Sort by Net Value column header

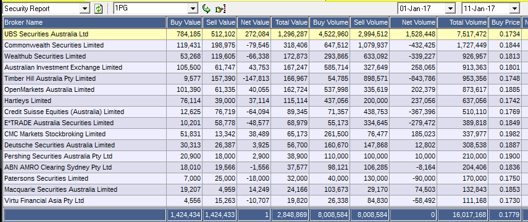tap(254, 23)
